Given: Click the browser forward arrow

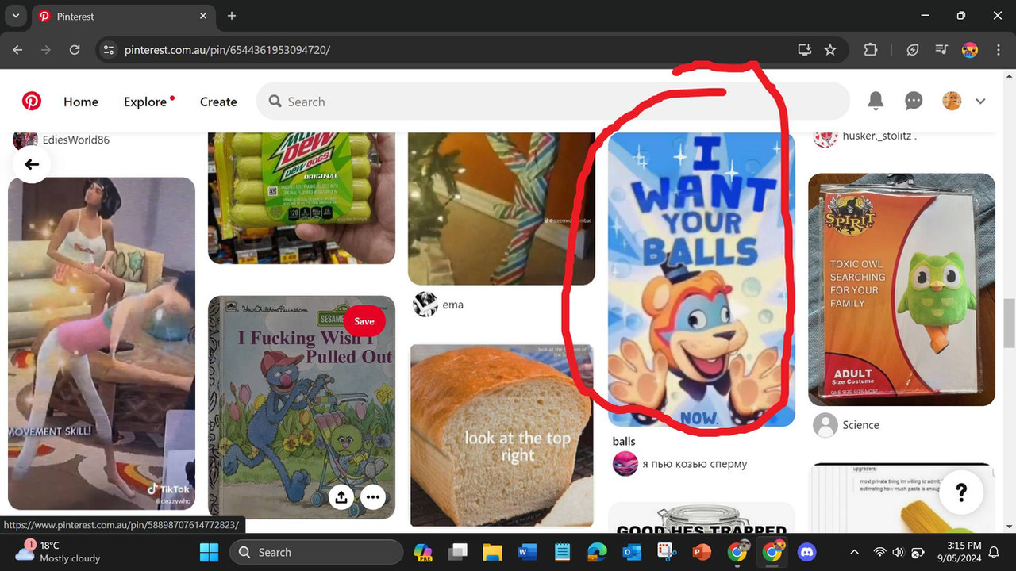Looking at the screenshot, I should point(46,49).
